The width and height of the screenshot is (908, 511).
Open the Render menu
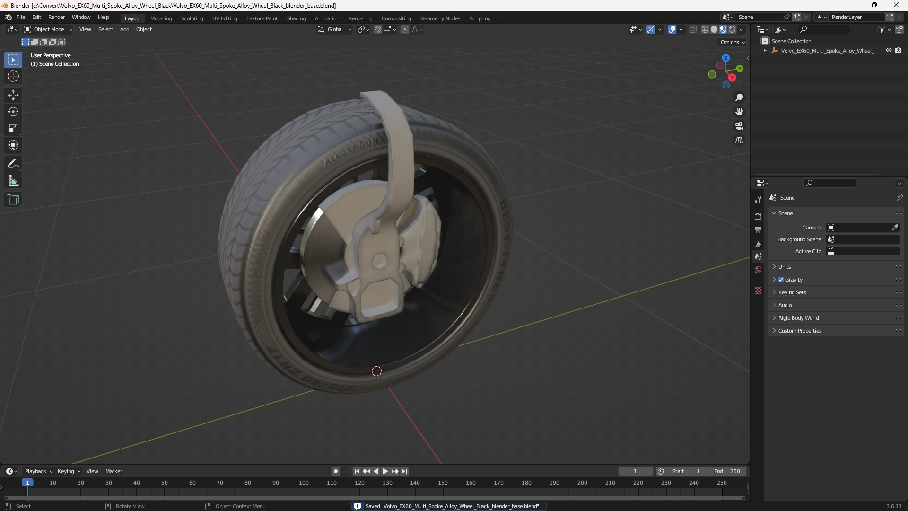(56, 17)
